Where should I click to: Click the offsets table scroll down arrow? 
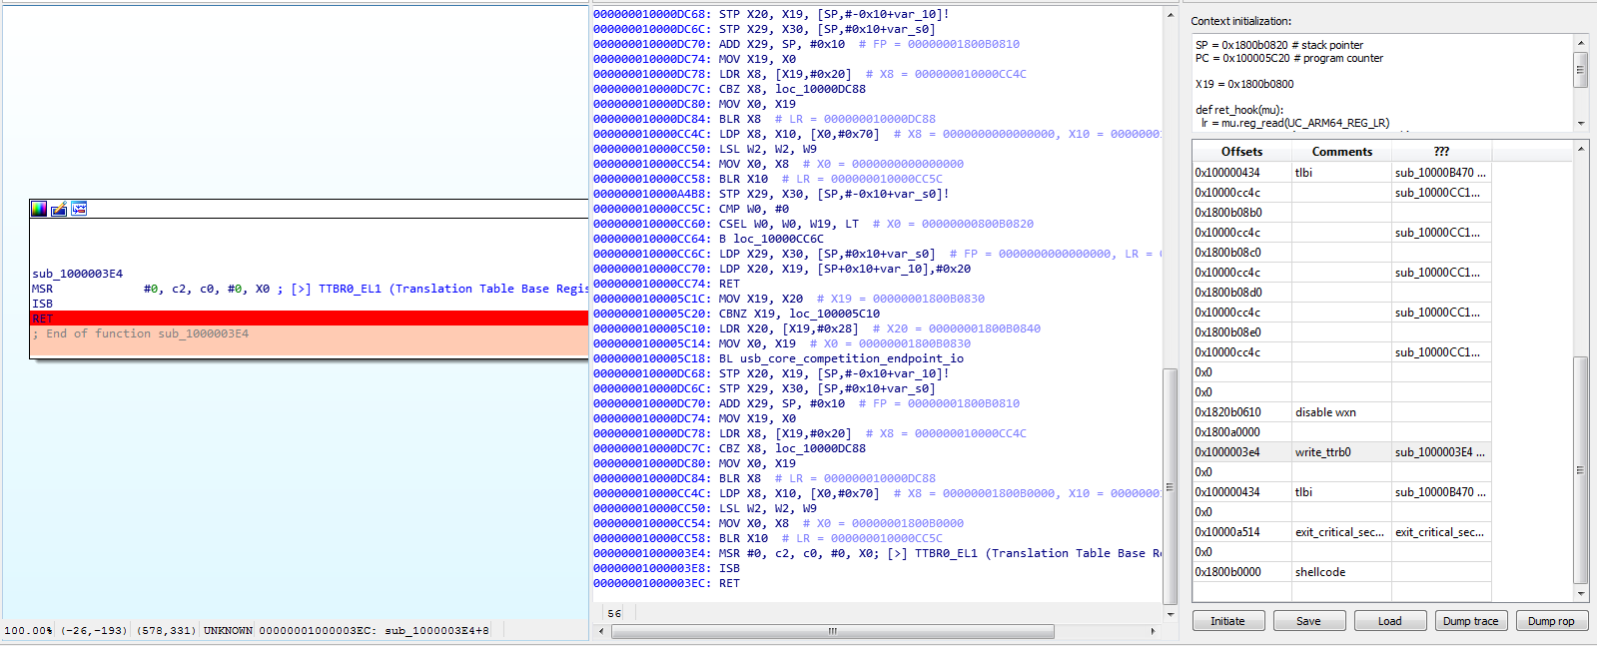1580,594
